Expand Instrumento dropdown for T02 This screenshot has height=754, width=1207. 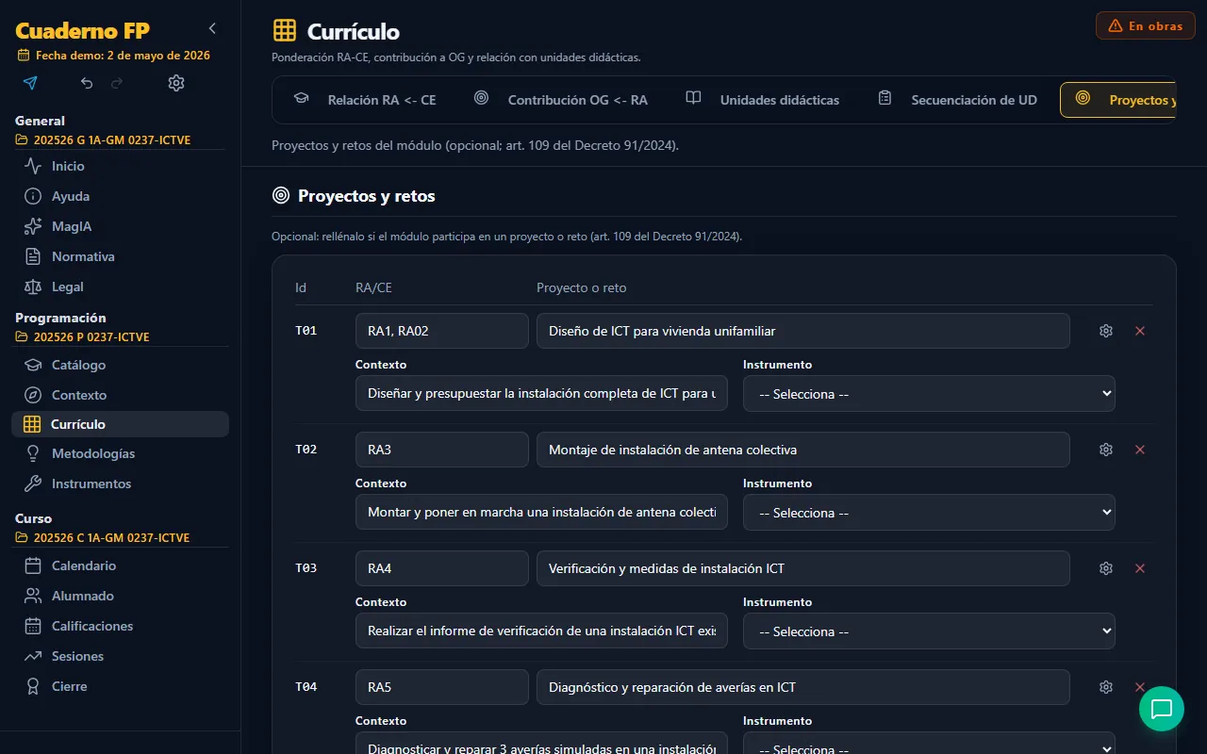tap(929, 513)
